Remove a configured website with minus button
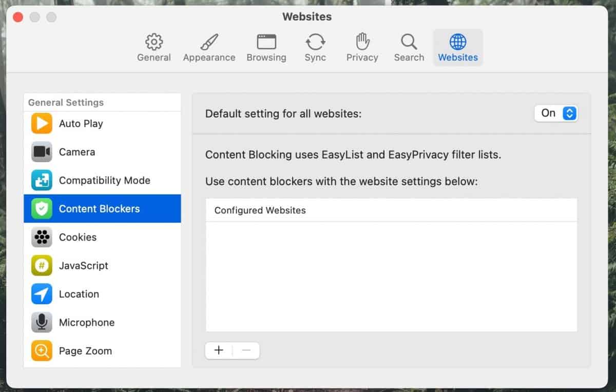616x392 pixels. (x=246, y=350)
